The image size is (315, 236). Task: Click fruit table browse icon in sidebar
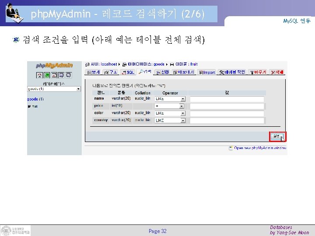(29, 106)
